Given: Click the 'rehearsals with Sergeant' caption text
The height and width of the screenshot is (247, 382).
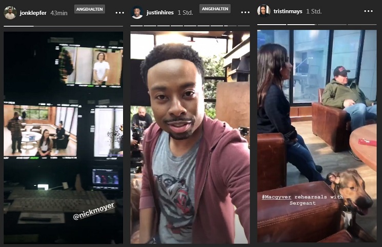Looking at the screenshot, I should [x=316, y=200].
